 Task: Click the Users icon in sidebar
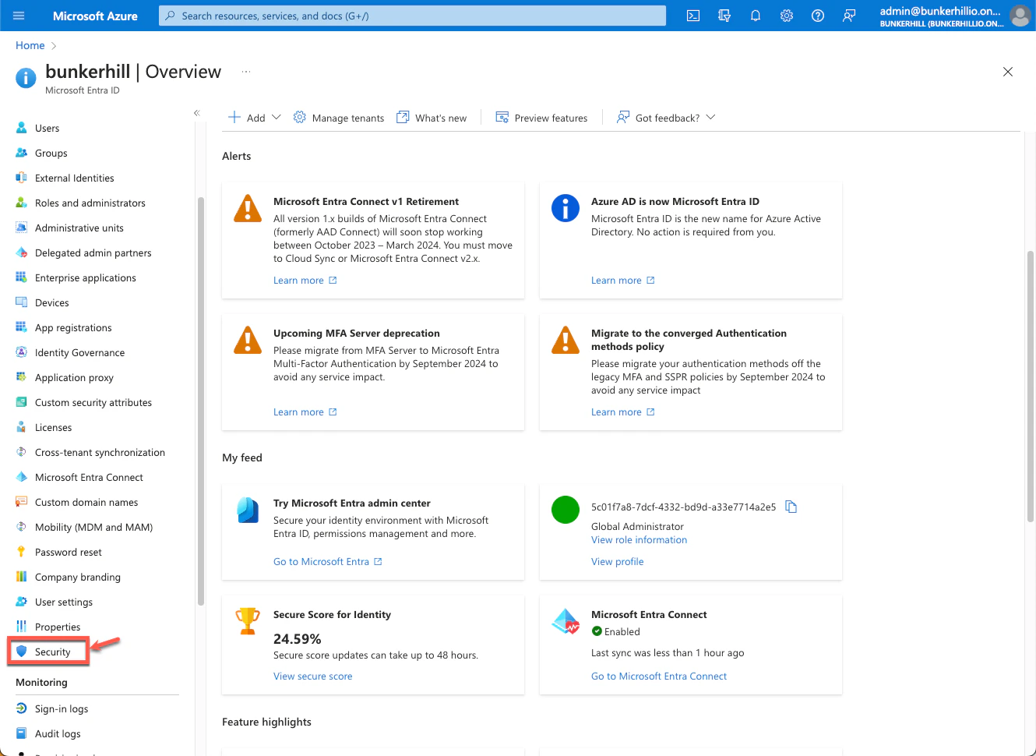tap(22, 128)
